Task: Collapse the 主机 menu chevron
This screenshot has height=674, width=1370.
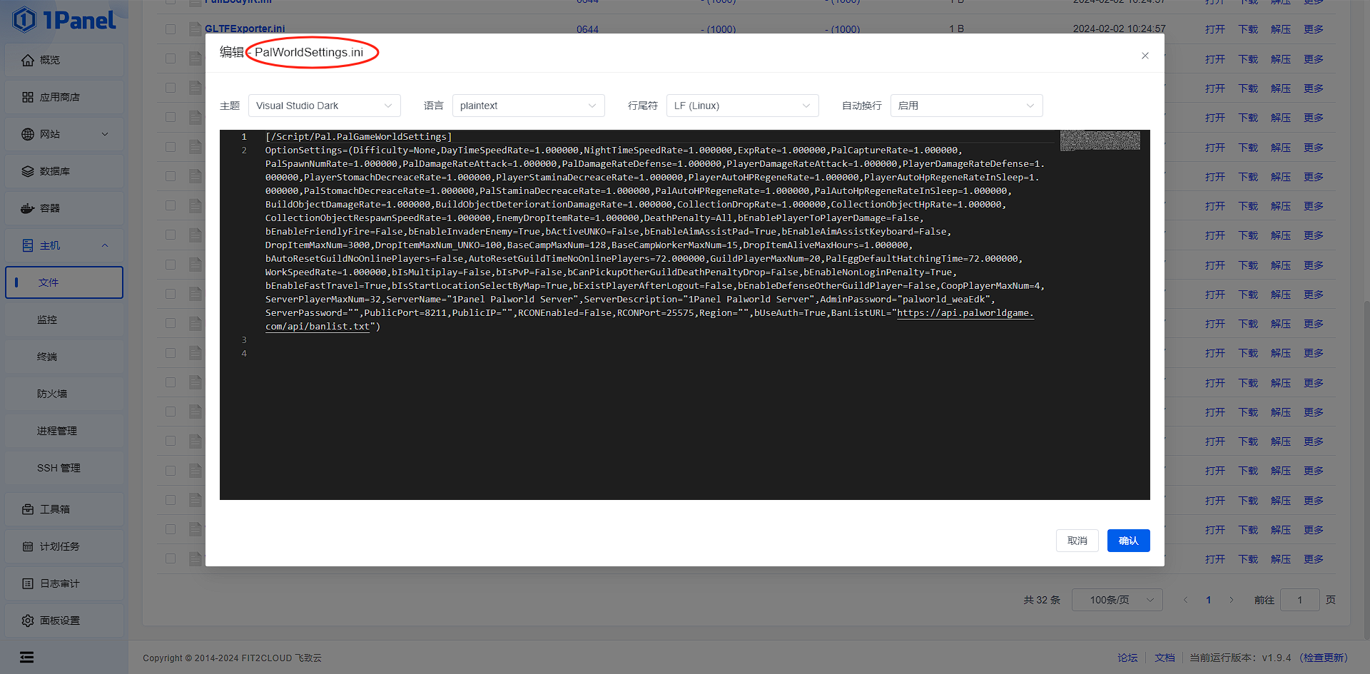Action: point(105,245)
